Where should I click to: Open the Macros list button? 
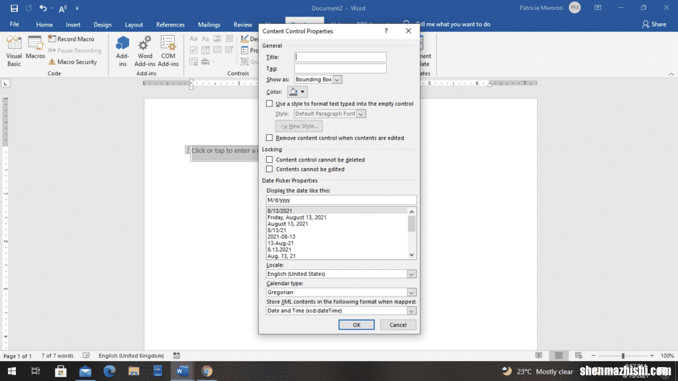tap(35, 48)
